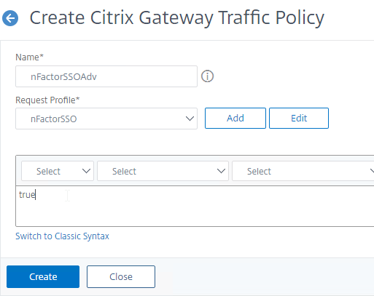Go back using the blue arrow icon
Image resolution: width=374 pixels, height=296 pixels.
[10, 18]
